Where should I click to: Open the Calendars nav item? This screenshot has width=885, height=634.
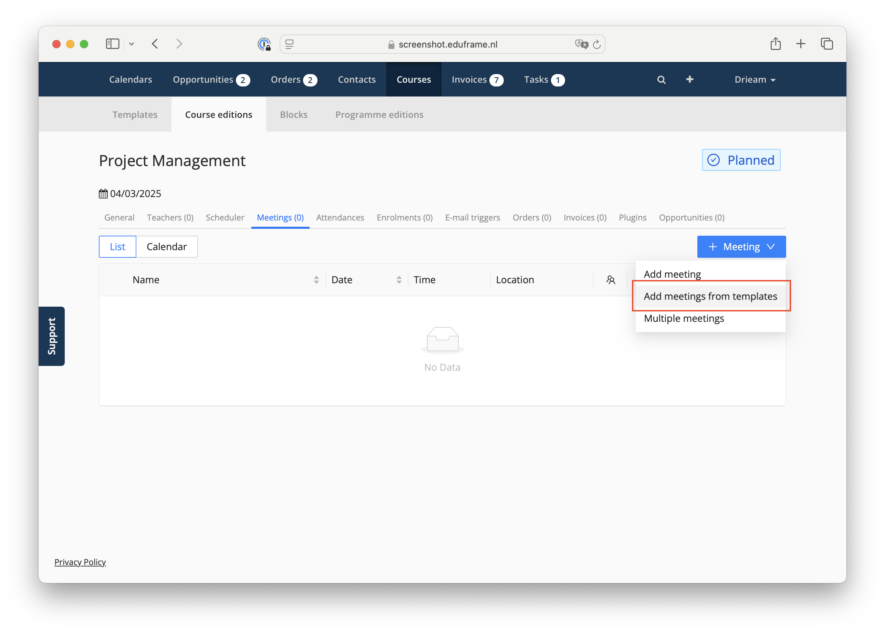(x=131, y=79)
